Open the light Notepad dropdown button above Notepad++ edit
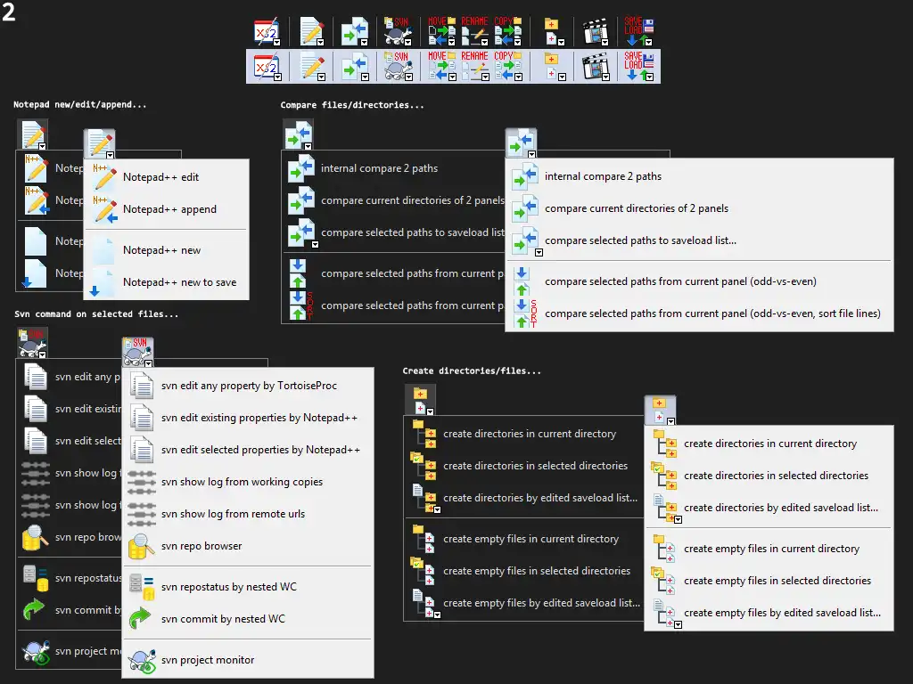The image size is (913, 684). (100, 143)
